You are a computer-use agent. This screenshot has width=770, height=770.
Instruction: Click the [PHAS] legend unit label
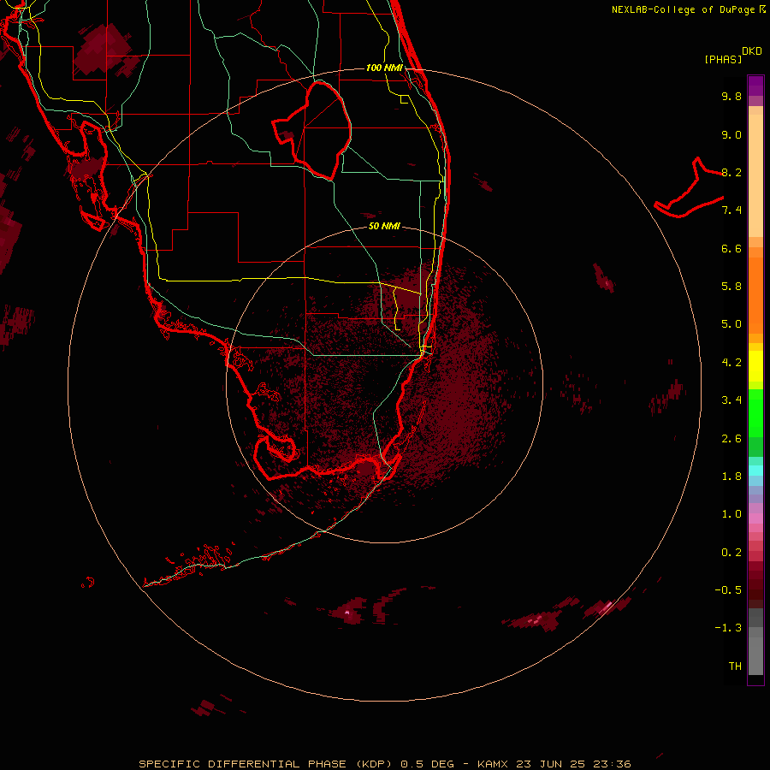(723, 60)
